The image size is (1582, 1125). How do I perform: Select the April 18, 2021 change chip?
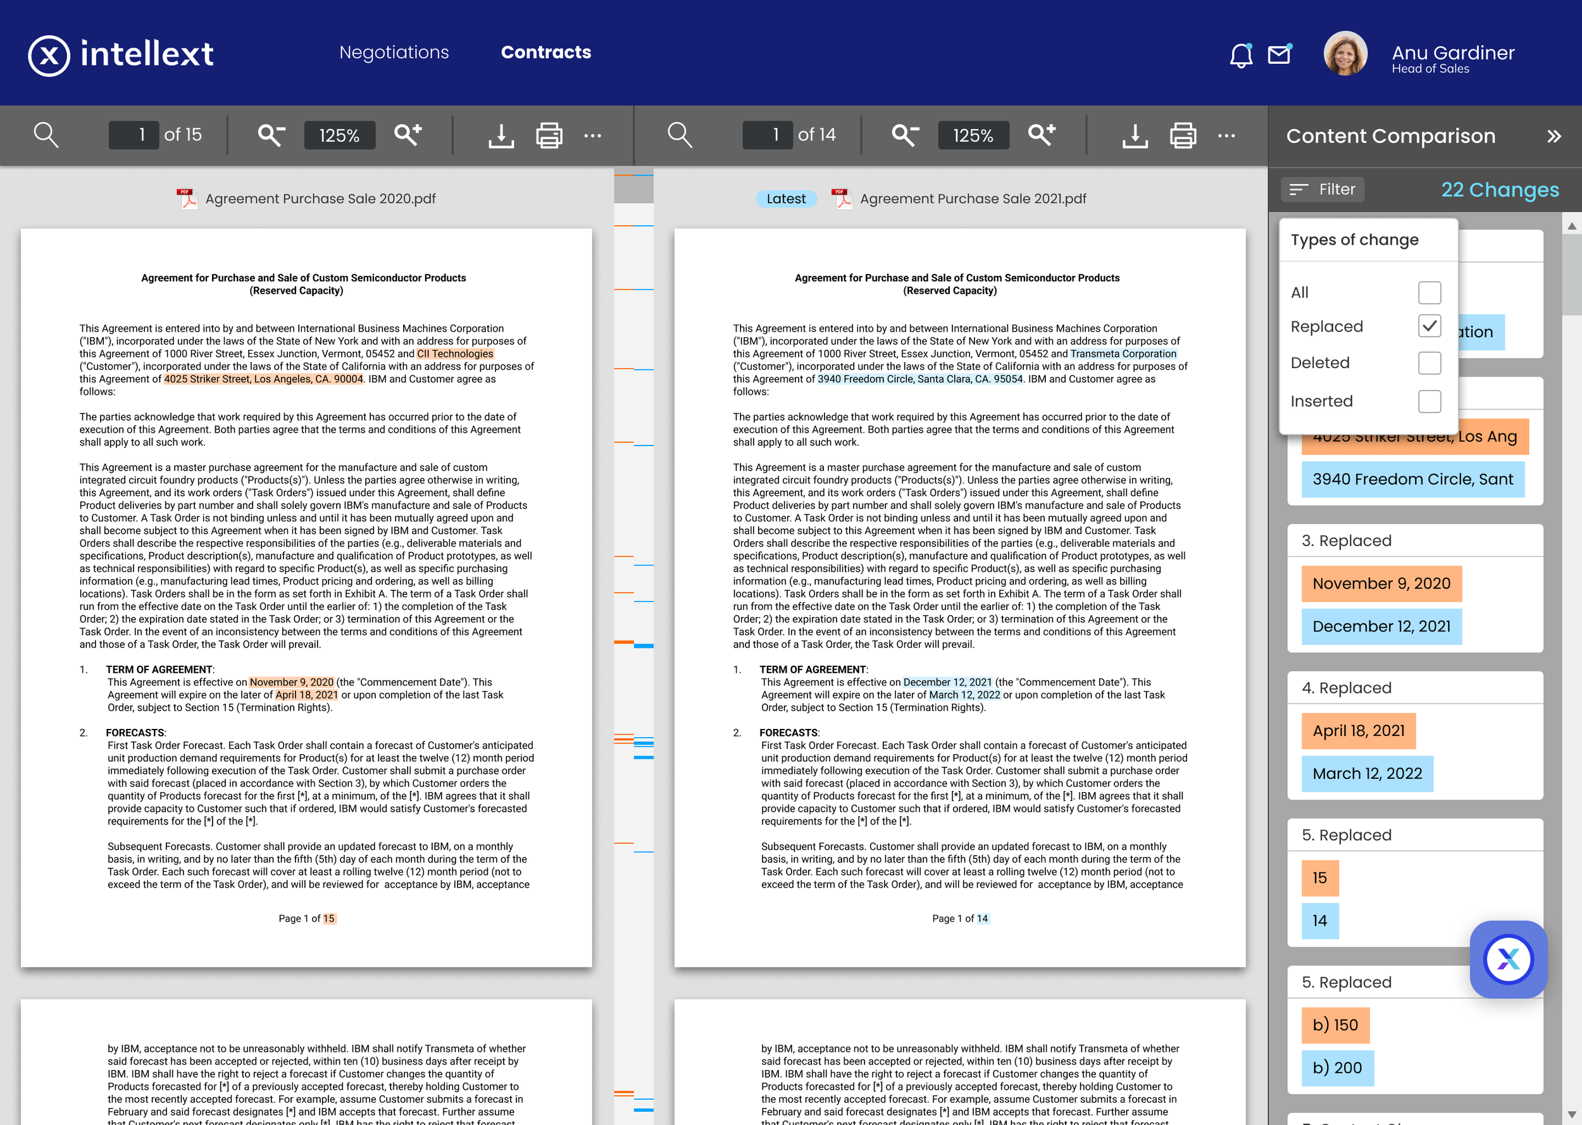pos(1358,730)
